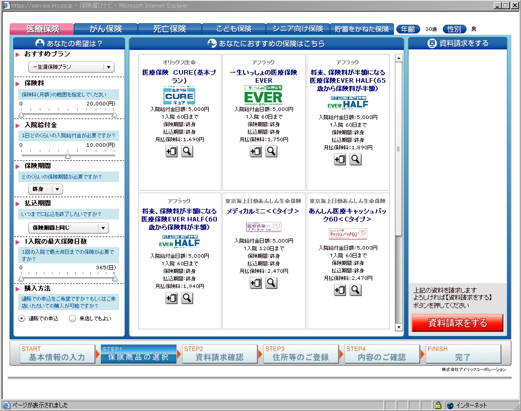Click add-to-list icon under CURE plan
The width and height of the screenshot is (521, 411).
point(171,151)
